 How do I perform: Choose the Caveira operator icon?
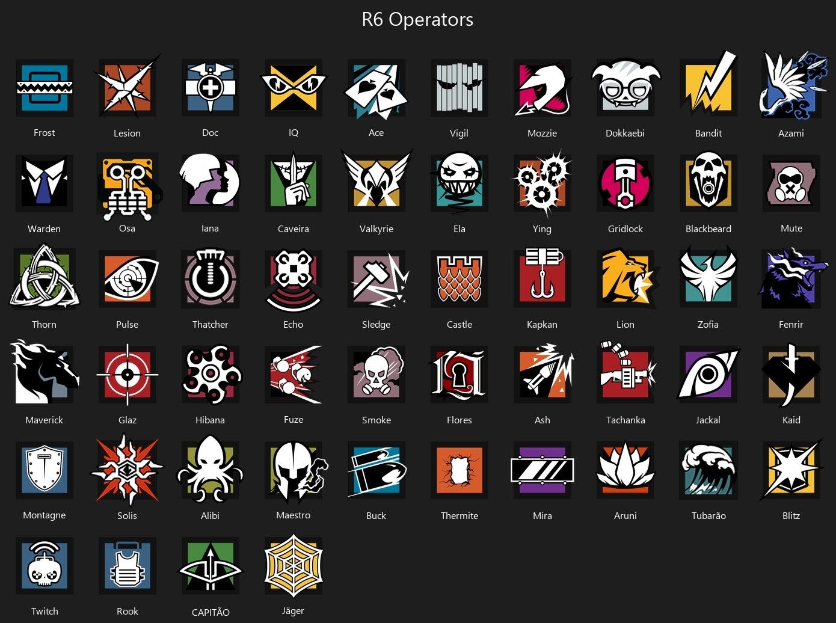coord(294,183)
